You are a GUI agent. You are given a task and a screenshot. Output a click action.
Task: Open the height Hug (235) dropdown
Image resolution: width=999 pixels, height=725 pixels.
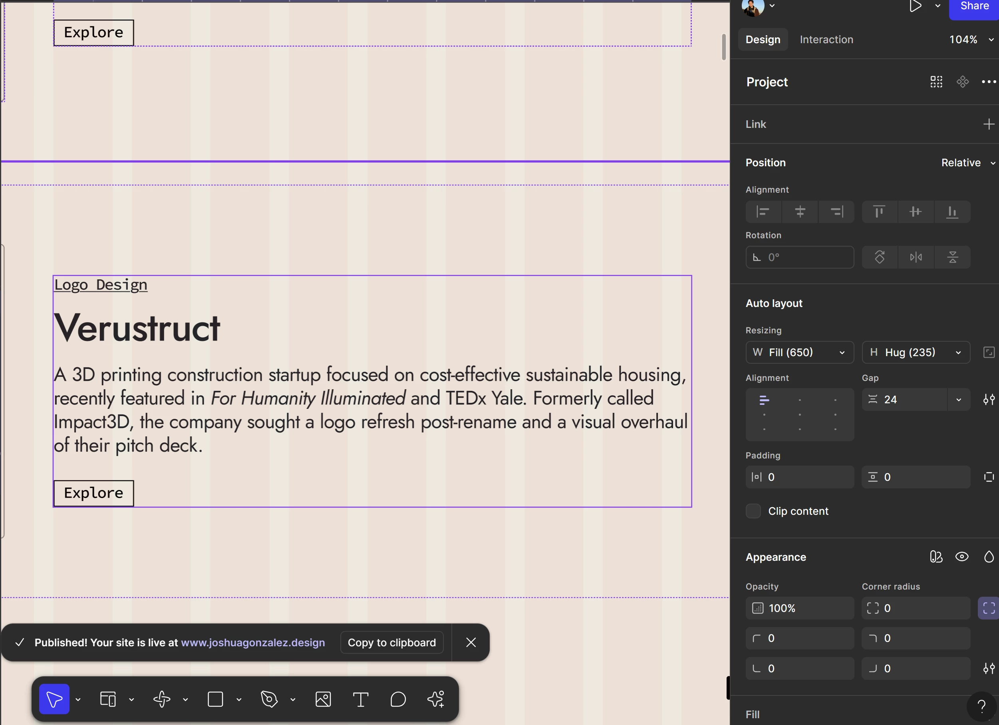click(916, 352)
